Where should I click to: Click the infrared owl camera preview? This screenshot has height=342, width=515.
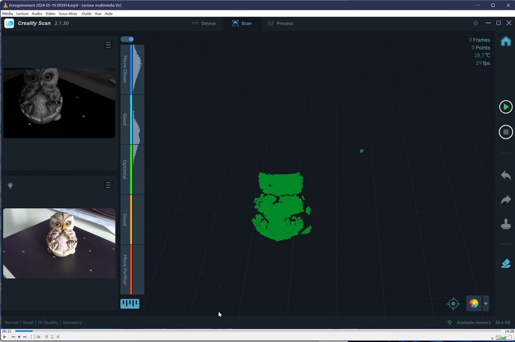coord(59,103)
